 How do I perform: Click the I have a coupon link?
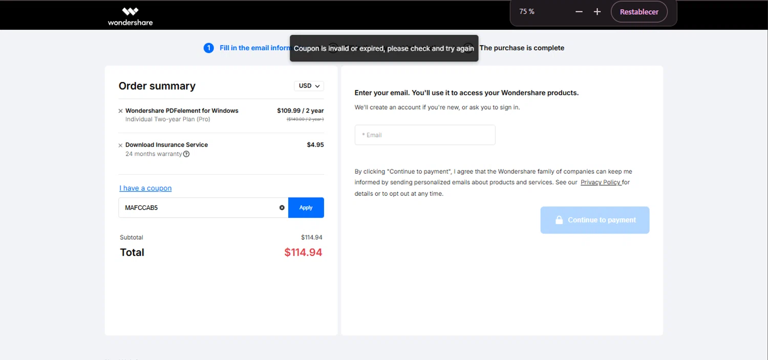[145, 188]
